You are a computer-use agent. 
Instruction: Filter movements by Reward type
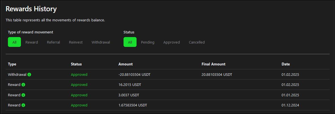point(32,42)
